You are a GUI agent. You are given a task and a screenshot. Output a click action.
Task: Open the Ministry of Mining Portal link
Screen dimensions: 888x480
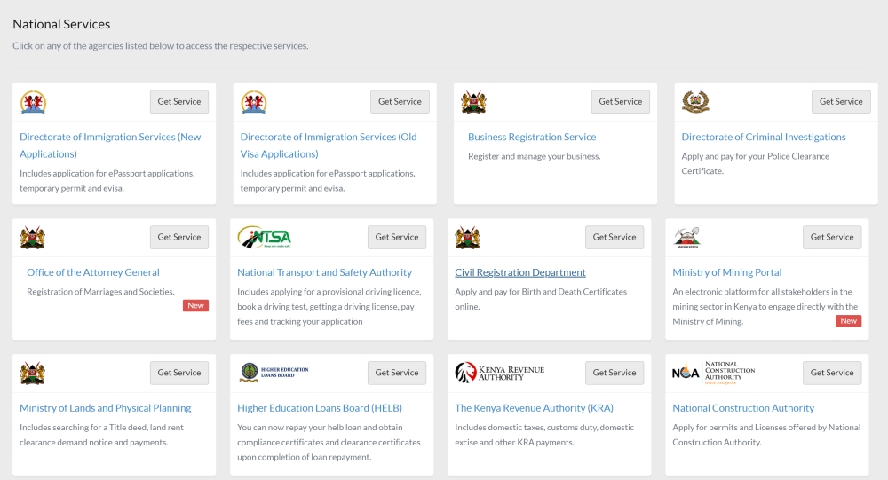[726, 272]
